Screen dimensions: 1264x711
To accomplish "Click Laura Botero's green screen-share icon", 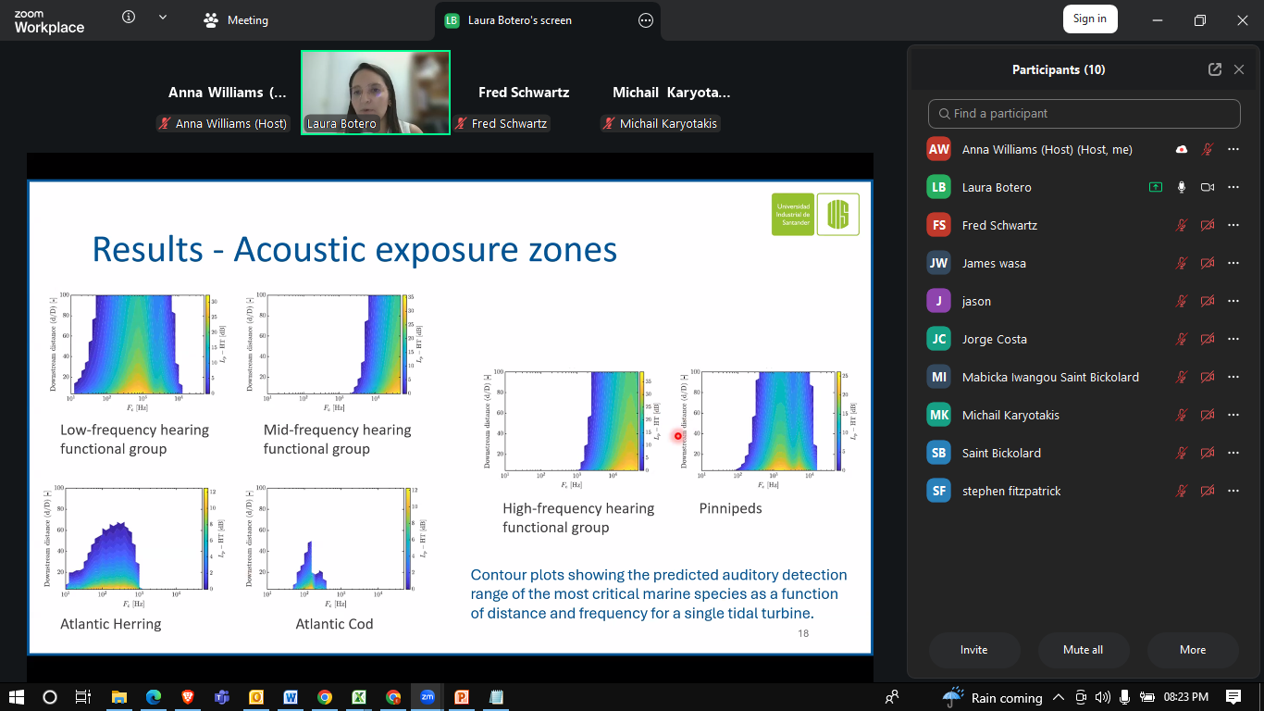I will (x=1155, y=187).
